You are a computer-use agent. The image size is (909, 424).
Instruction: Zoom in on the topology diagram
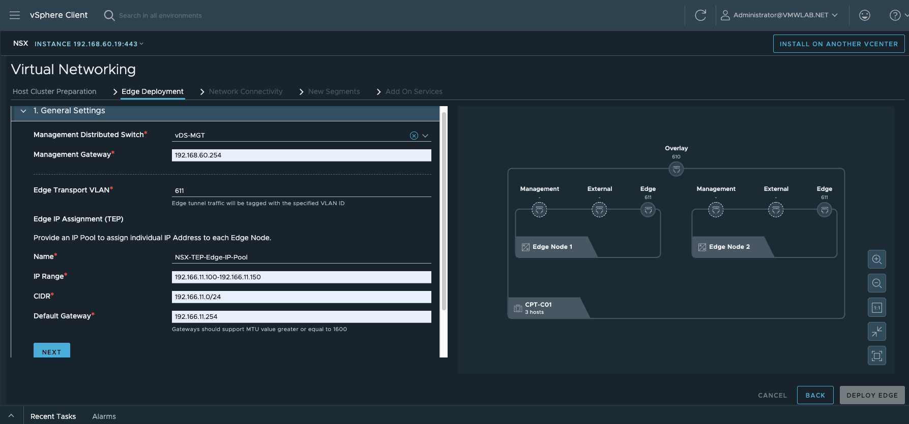pos(877,259)
